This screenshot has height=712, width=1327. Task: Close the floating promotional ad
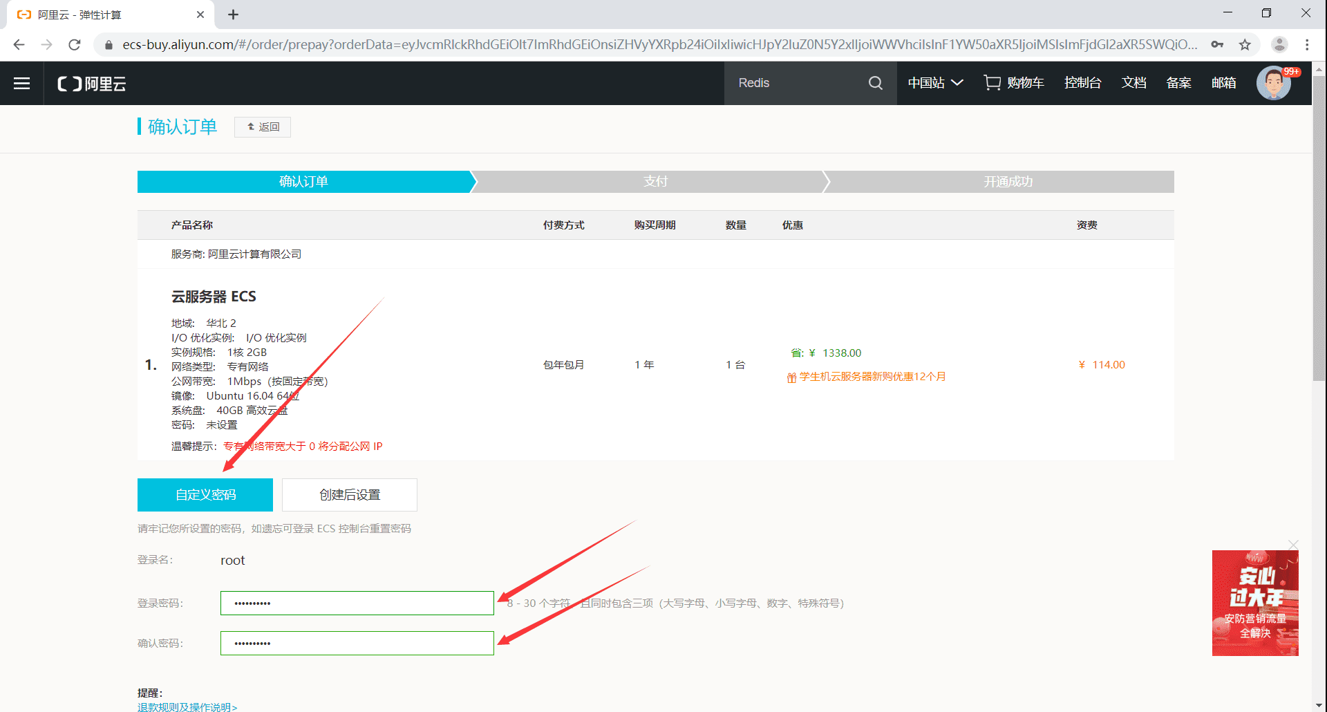[x=1293, y=545]
